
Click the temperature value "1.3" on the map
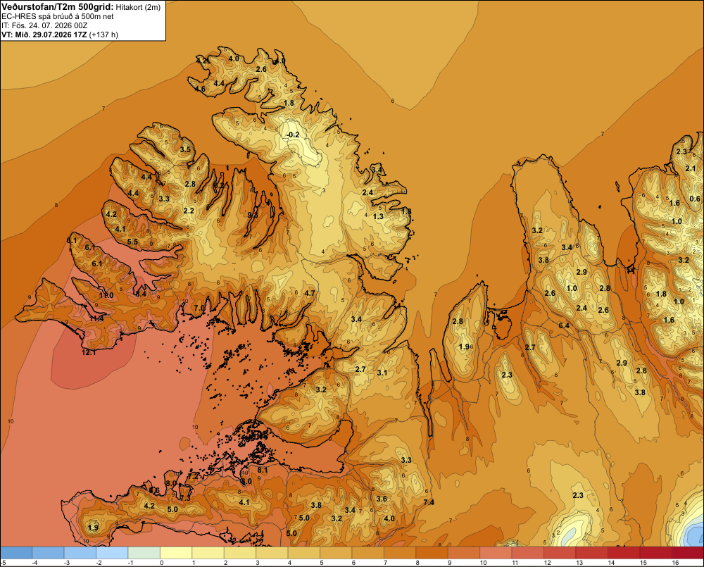pyautogui.click(x=378, y=216)
